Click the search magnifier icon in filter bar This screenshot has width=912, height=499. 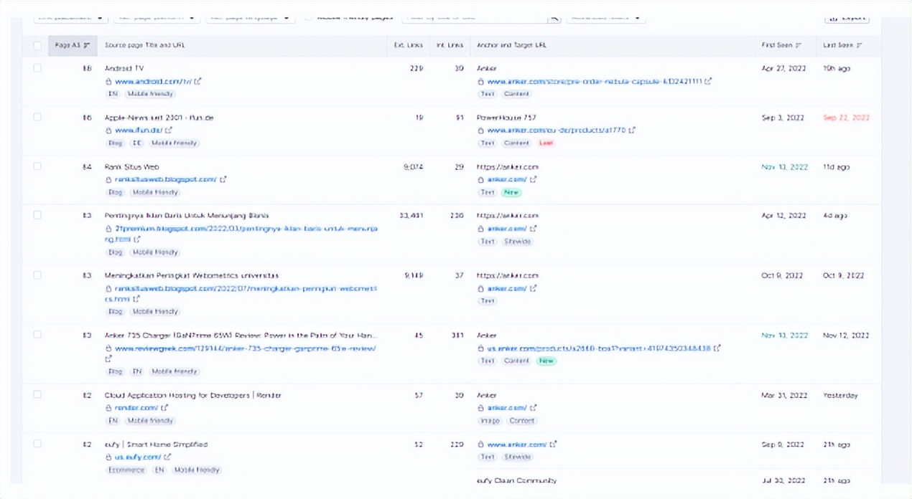554,18
